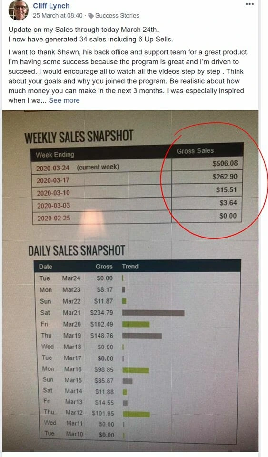Click the Gross Sales column header
This screenshot has height=457, width=268.
(x=195, y=151)
